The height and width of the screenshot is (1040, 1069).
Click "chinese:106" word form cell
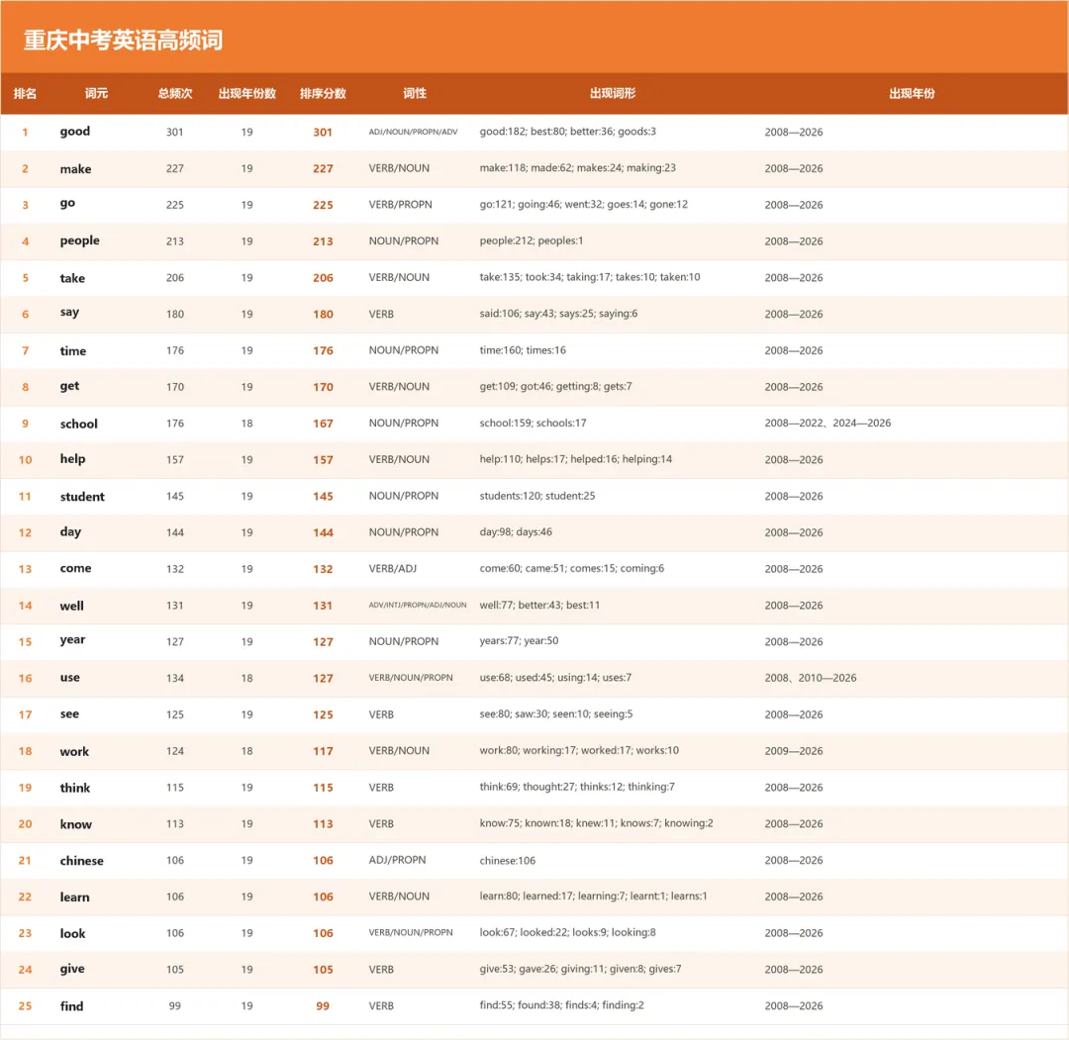507,860
